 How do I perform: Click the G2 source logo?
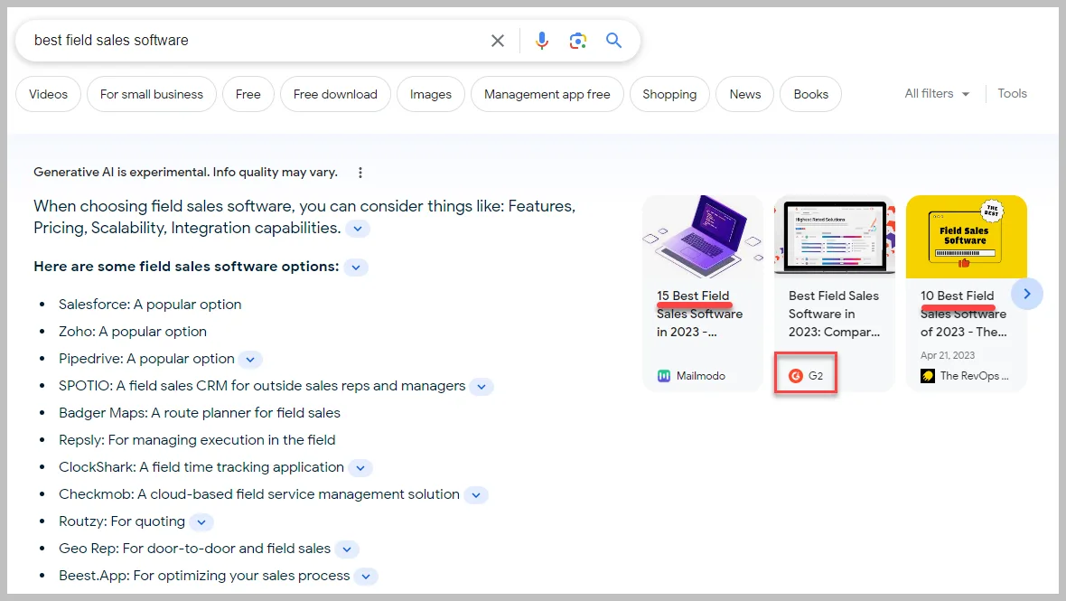point(795,376)
